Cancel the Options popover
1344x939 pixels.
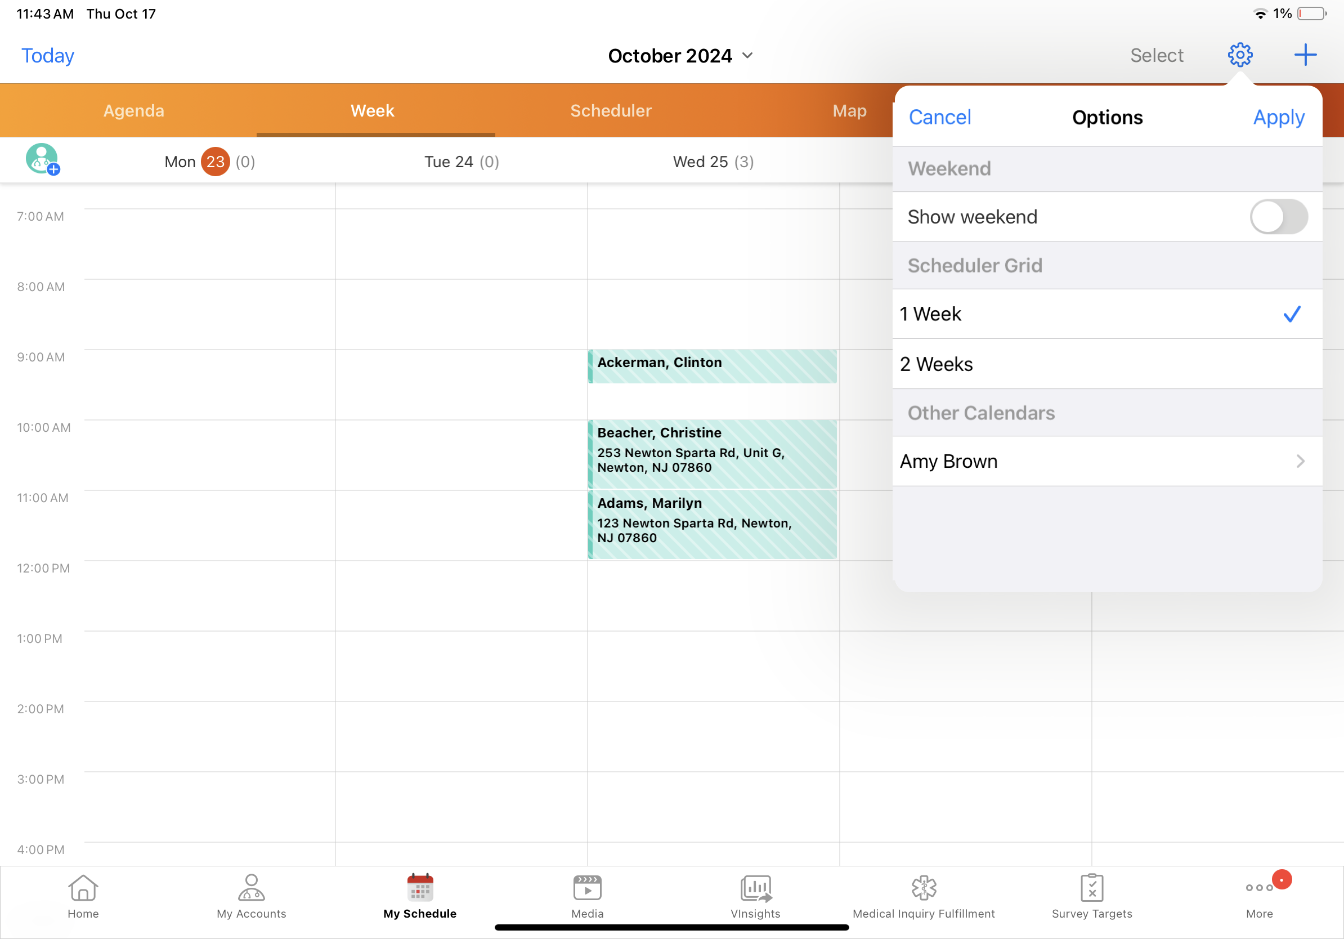point(939,117)
